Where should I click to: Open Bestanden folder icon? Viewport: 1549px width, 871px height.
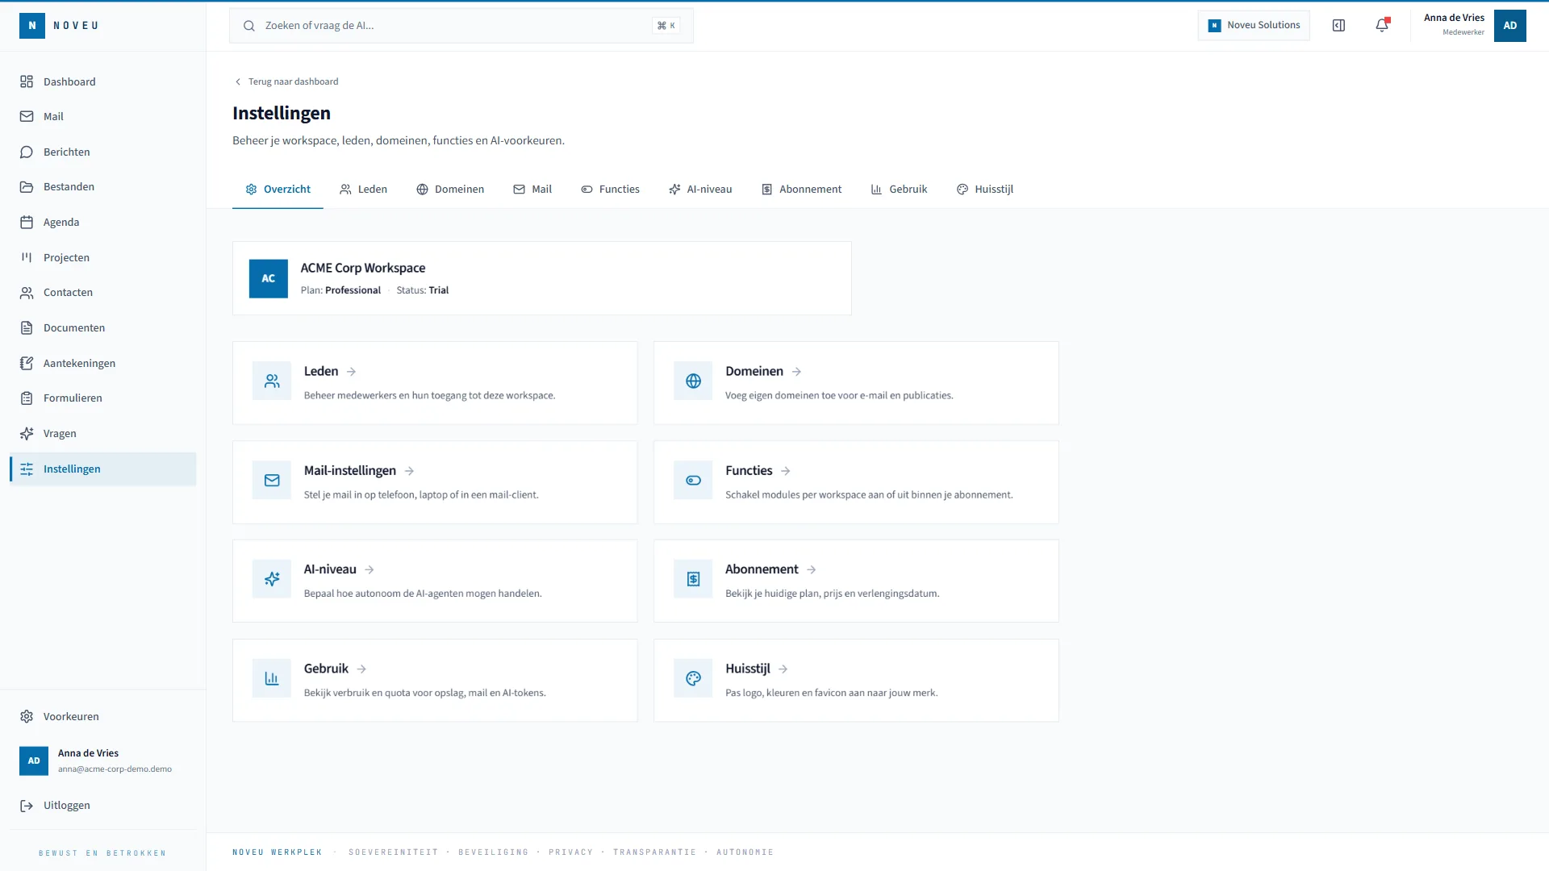[27, 186]
